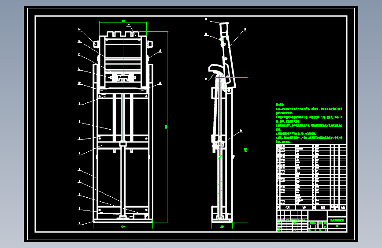The image size is (382, 248).
Task: Click the red vertical centerline in front view
Action: (x=123, y=126)
